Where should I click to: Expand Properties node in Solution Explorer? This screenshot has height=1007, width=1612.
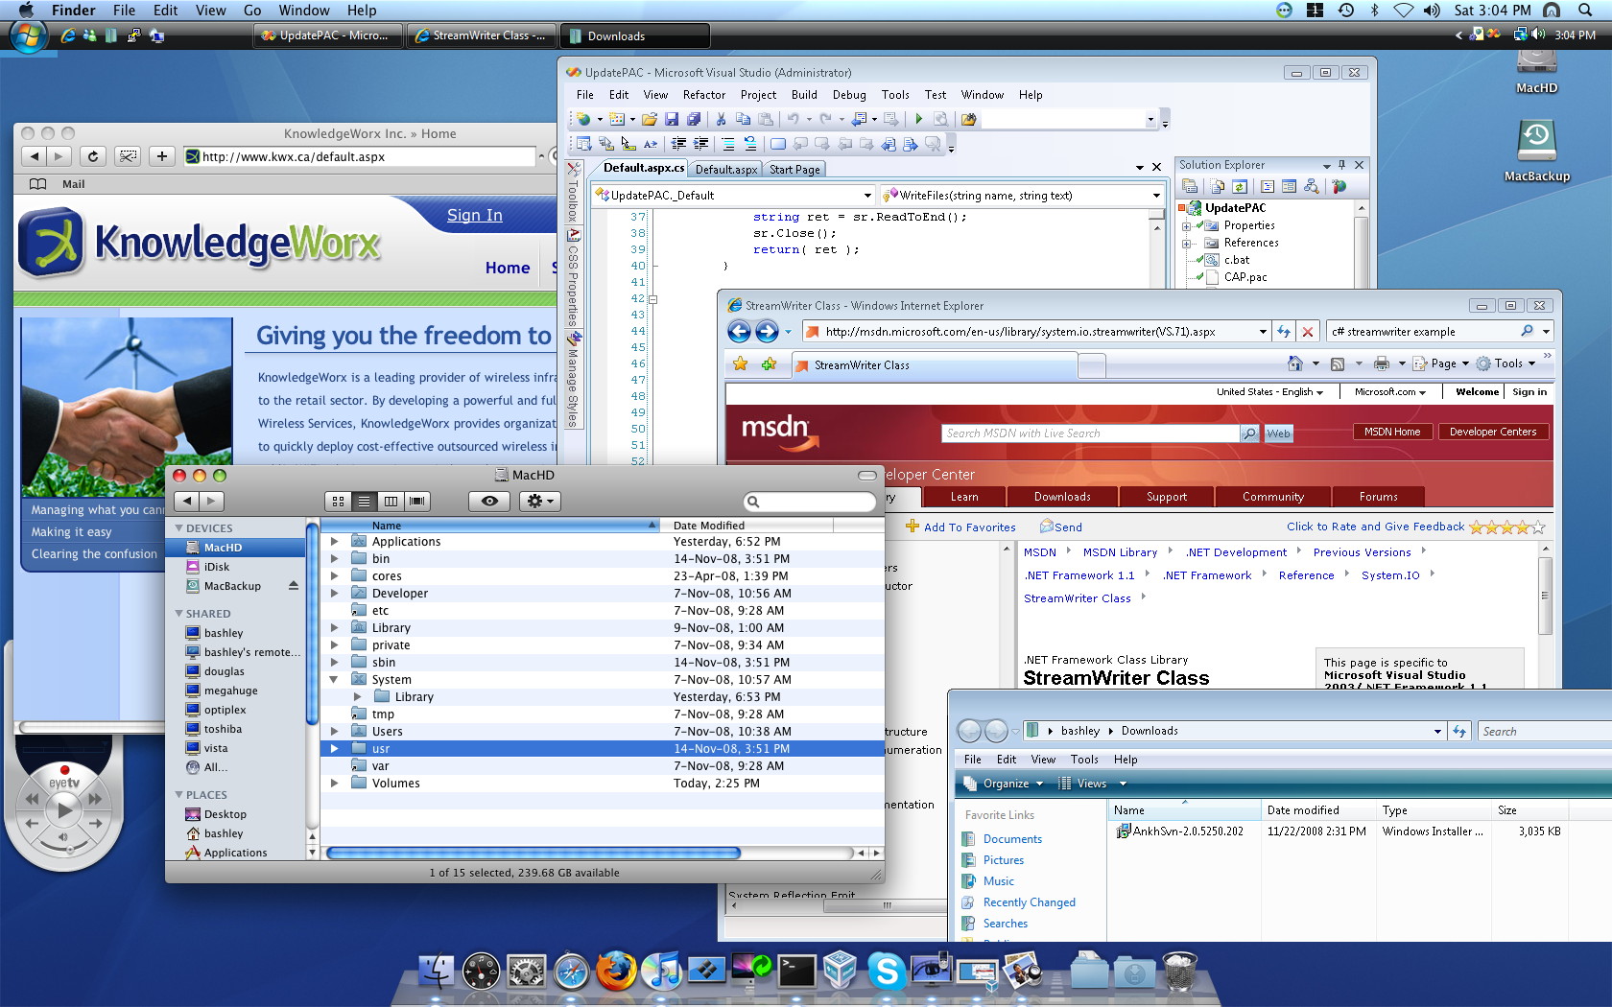(x=1186, y=226)
